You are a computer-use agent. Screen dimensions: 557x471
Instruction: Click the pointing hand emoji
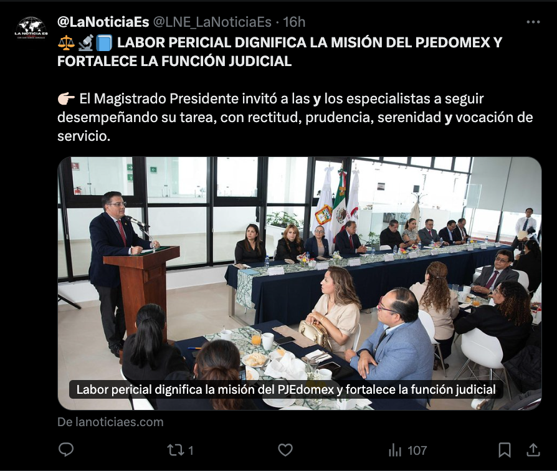coord(67,98)
